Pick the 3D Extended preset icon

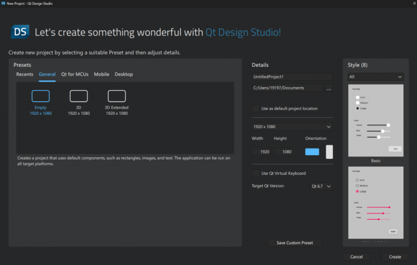tap(117, 96)
